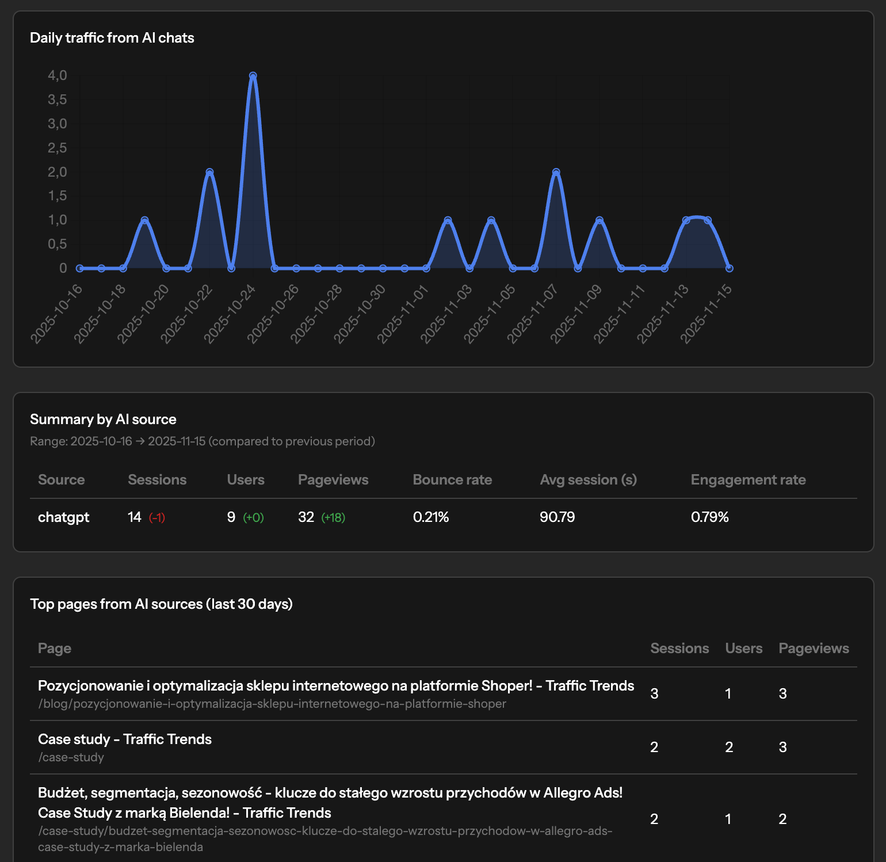
Task: Click the first data point on 2025-10-16
Action: click(x=80, y=268)
